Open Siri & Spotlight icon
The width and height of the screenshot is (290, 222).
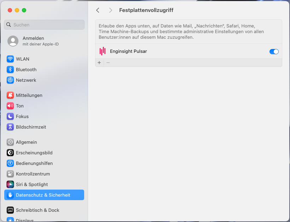click(10, 184)
